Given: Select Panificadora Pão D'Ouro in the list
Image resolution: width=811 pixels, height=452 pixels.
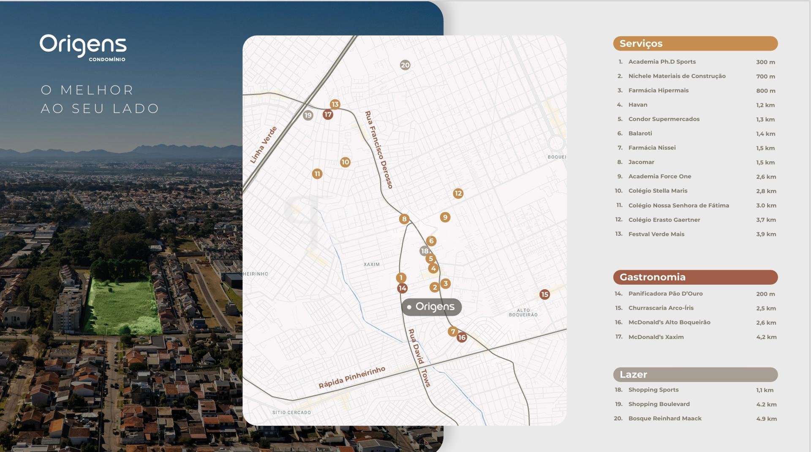Looking at the screenshot, I should pyautogui.click(x=665, y=294).
